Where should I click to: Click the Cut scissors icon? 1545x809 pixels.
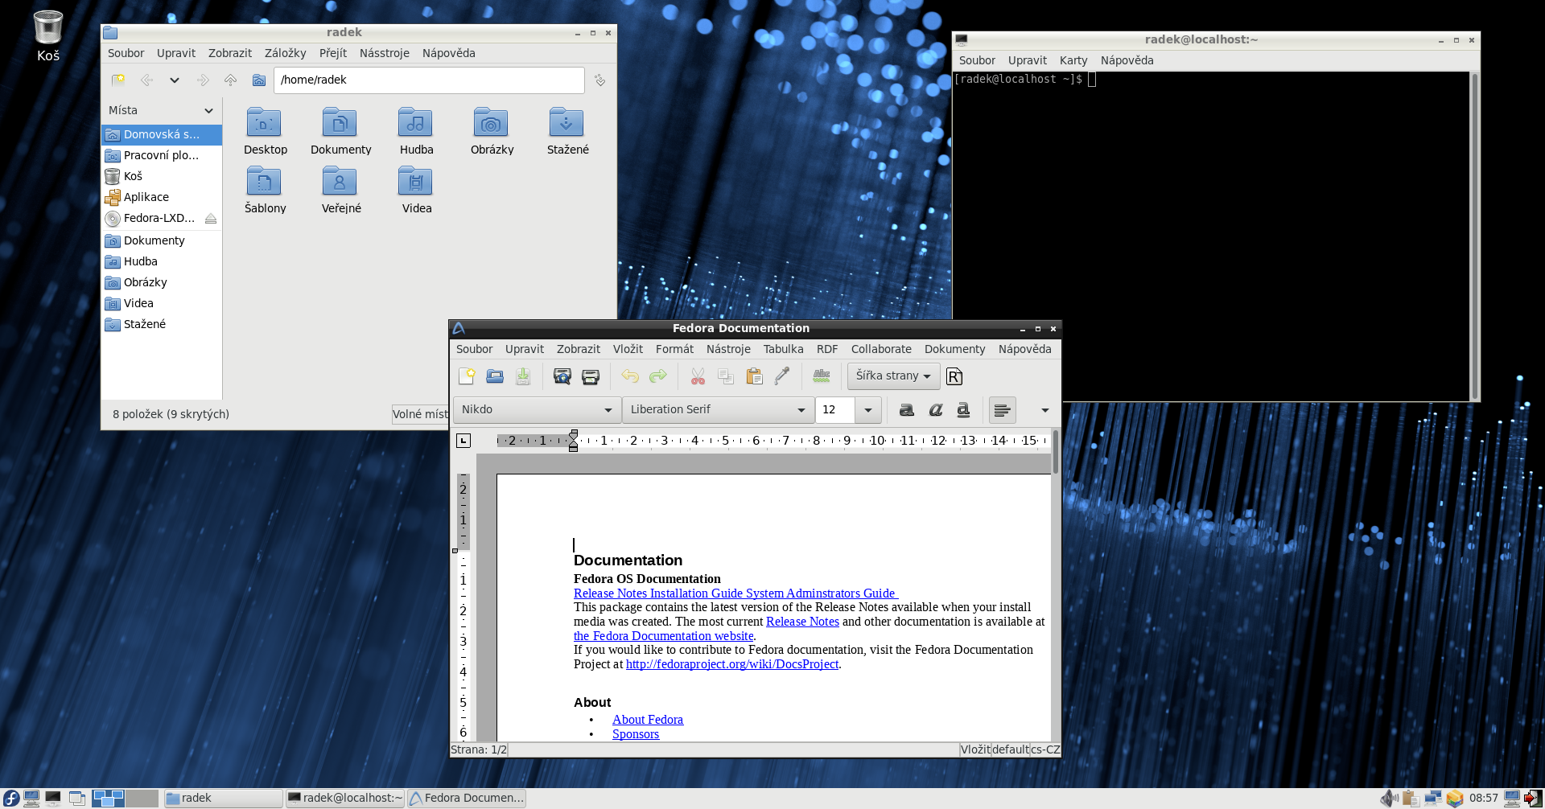pyautogui.click(x=698, y=376)
